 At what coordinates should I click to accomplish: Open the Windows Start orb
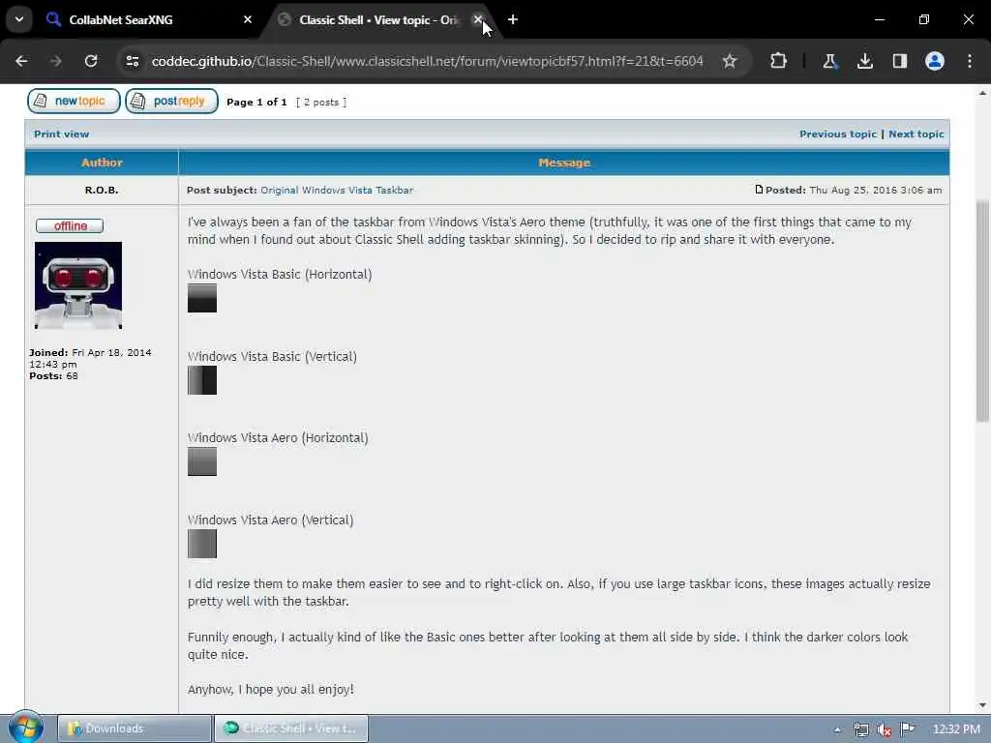click(x=26, y=728)
